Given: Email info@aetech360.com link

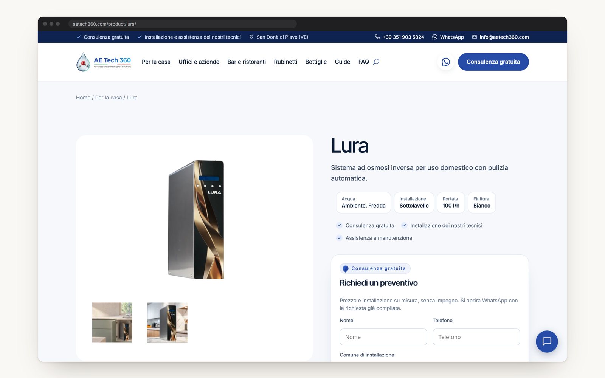Looking at the screenshot, I should [504, 37].
